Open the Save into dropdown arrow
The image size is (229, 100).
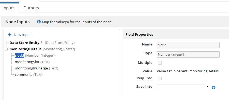[x=208, y=86]
